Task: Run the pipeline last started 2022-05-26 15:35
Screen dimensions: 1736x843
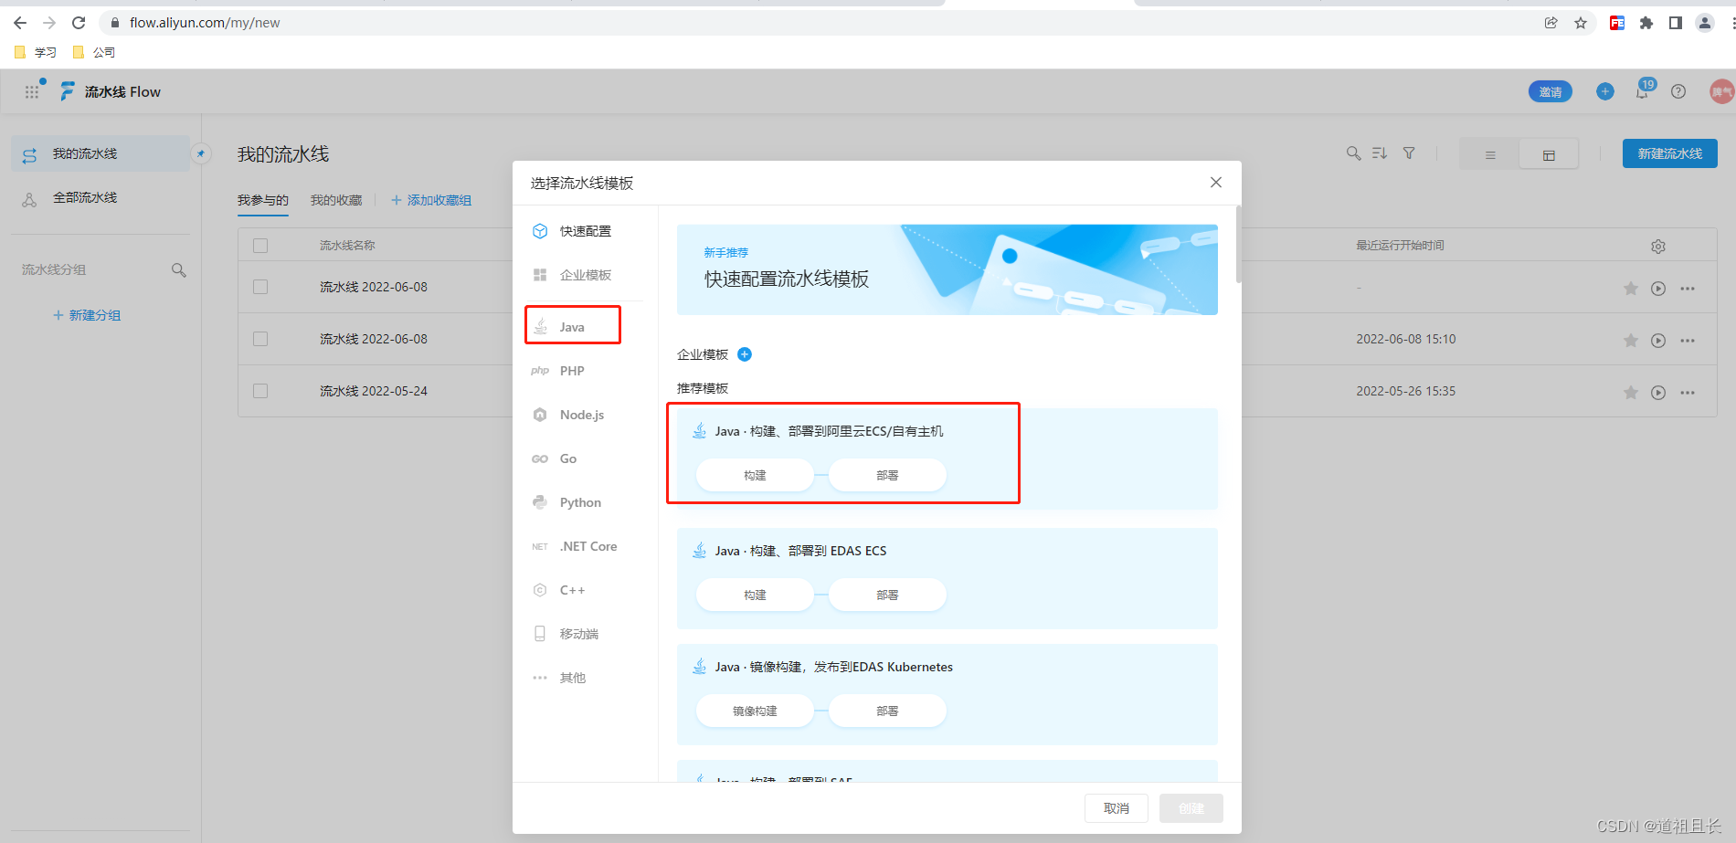Action: tap(1658, 393)
